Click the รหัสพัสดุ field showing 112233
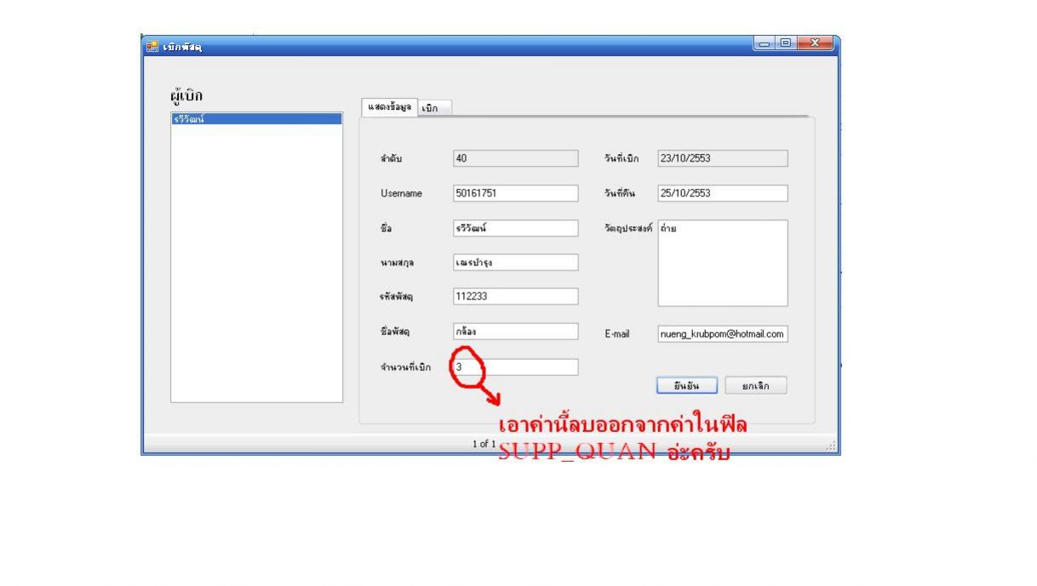The height and width of the screenshot is (586, 1037). (x=515, y=297)
